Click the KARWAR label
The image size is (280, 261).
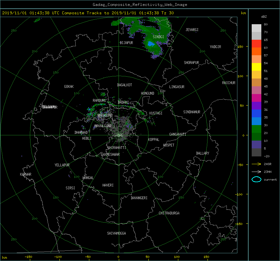[x=26, y=174]
